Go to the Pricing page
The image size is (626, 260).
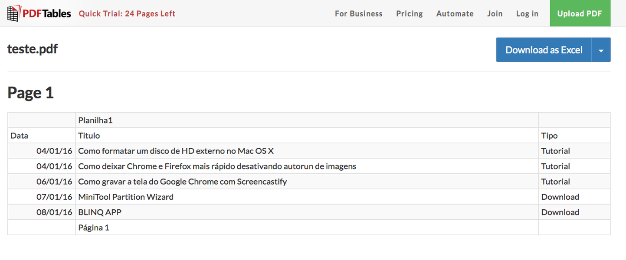409,13
